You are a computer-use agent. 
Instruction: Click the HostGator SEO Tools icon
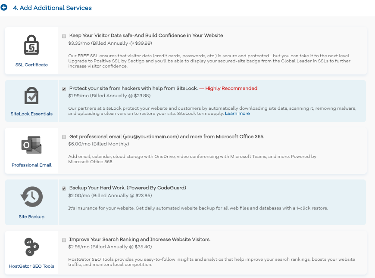click(x=31, y=247)
